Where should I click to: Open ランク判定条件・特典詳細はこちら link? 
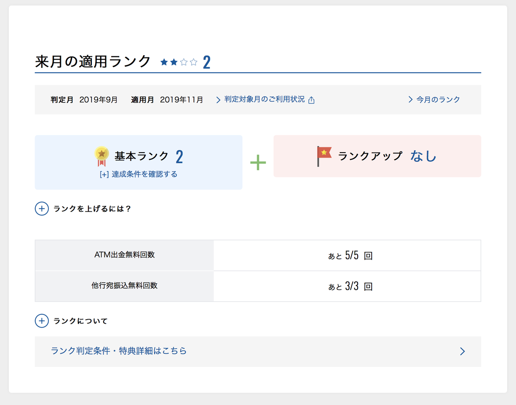(119, 351)
